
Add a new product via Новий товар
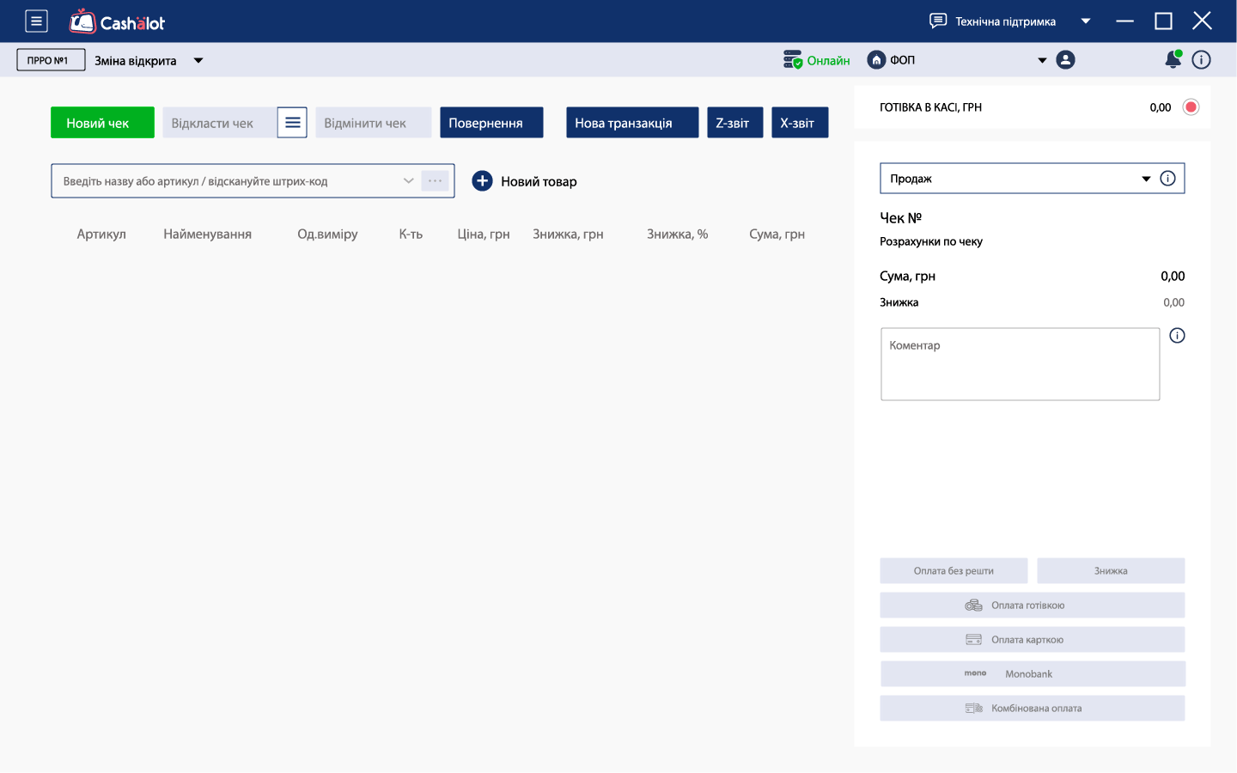click(525, 181)
